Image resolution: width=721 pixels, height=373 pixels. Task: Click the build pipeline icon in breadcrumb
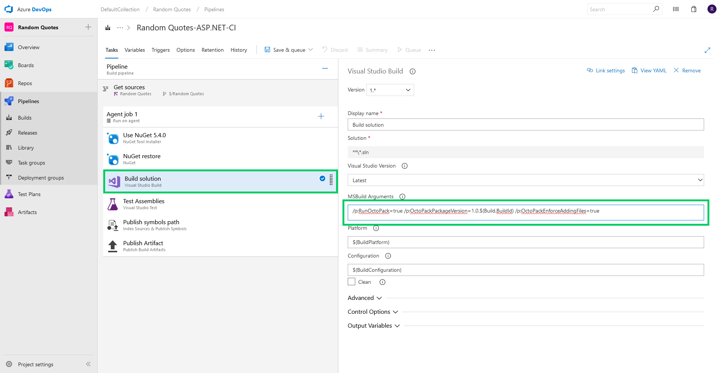coord(108,28)
